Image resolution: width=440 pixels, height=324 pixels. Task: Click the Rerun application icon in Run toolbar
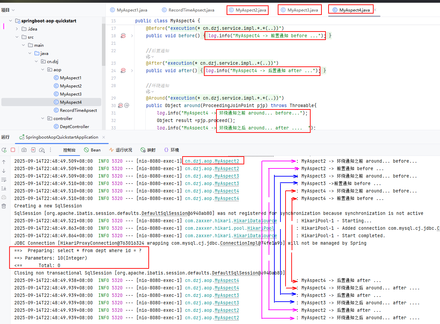click(4, 150)
